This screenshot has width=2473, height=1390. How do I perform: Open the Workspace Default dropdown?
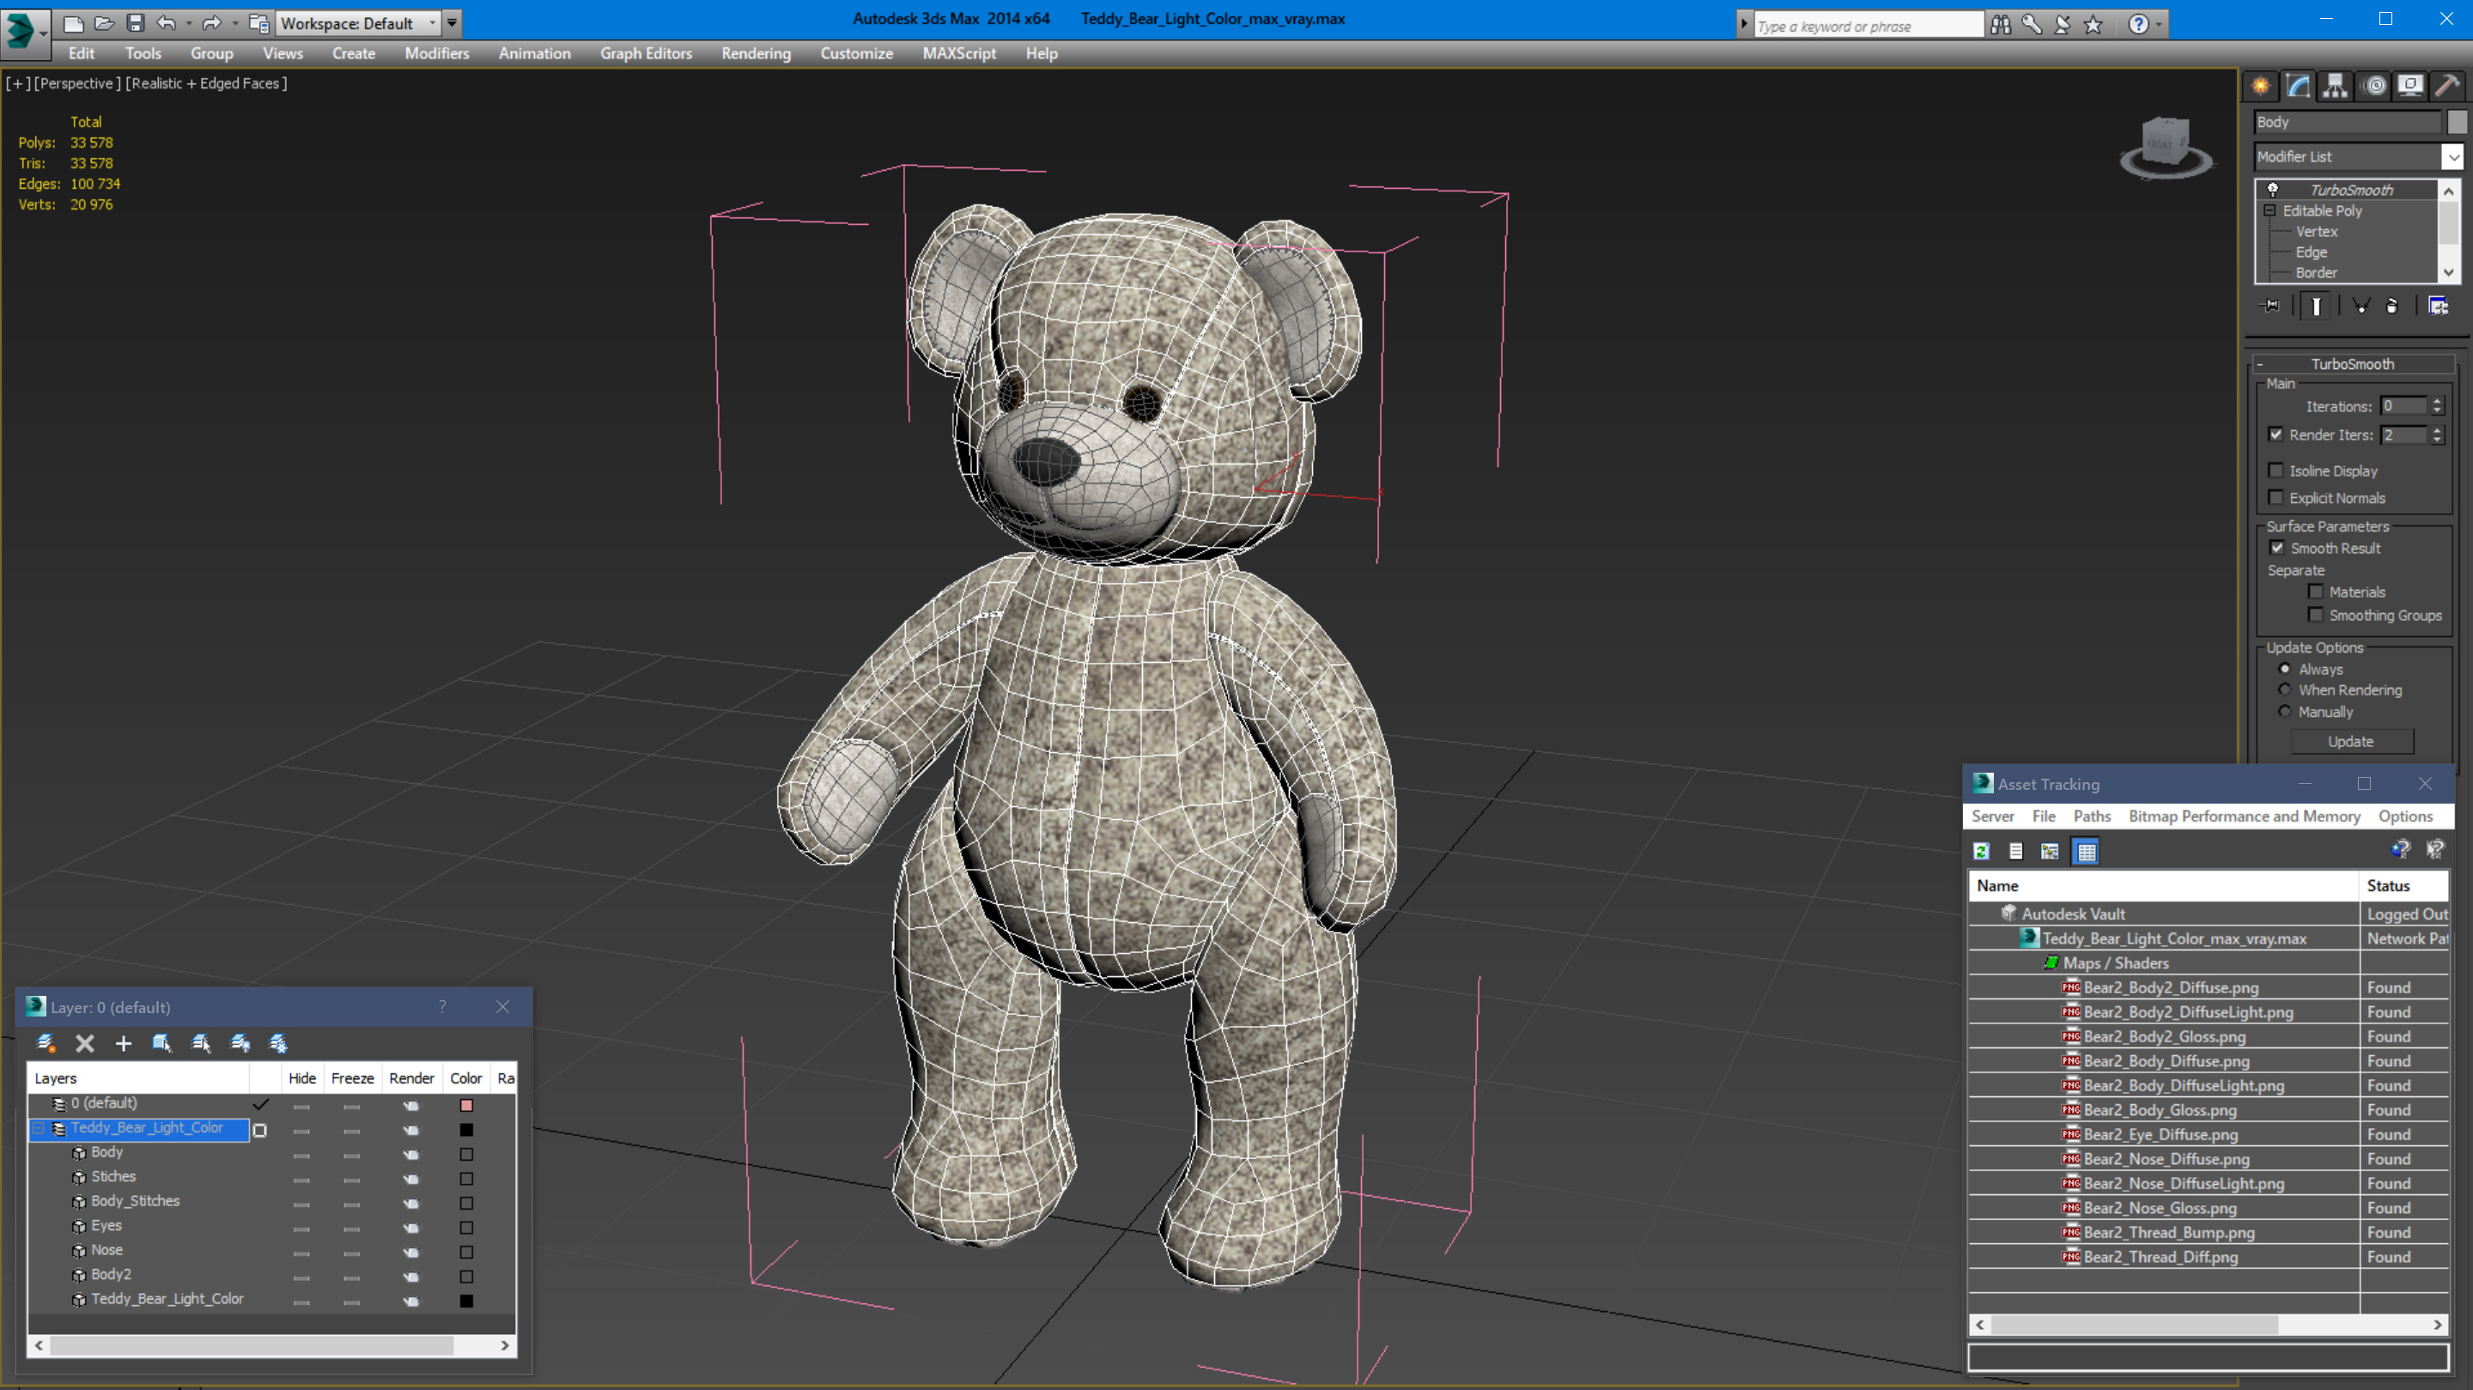[432, 23]
